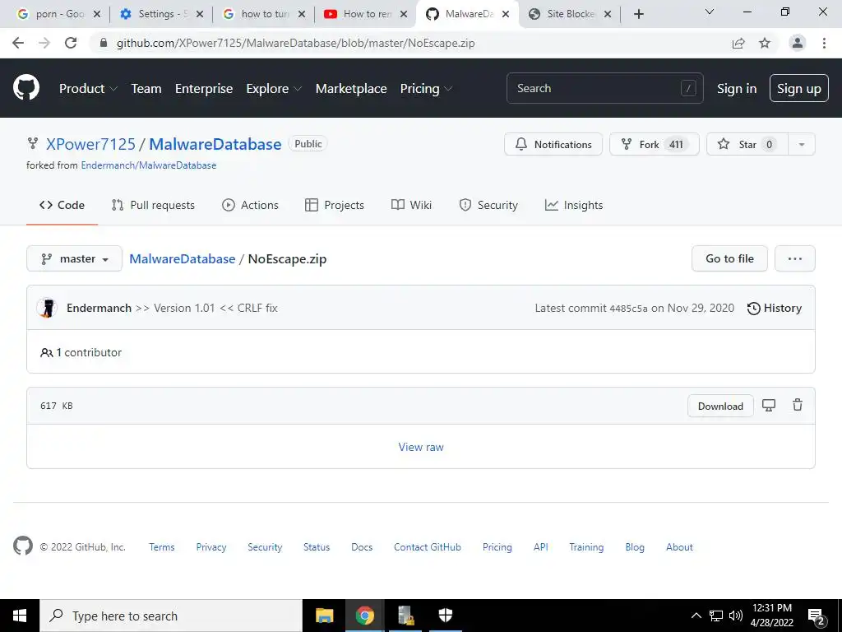Click Team in the header
This screenshot has height=632, width=842.
click(146, 89)
